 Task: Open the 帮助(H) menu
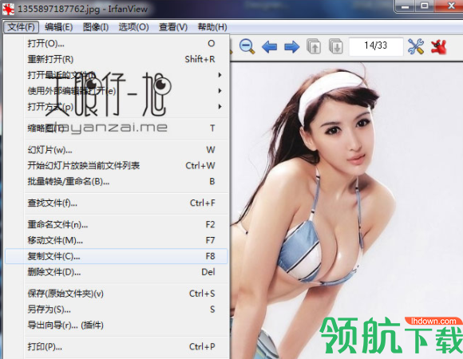pos(212,27)
